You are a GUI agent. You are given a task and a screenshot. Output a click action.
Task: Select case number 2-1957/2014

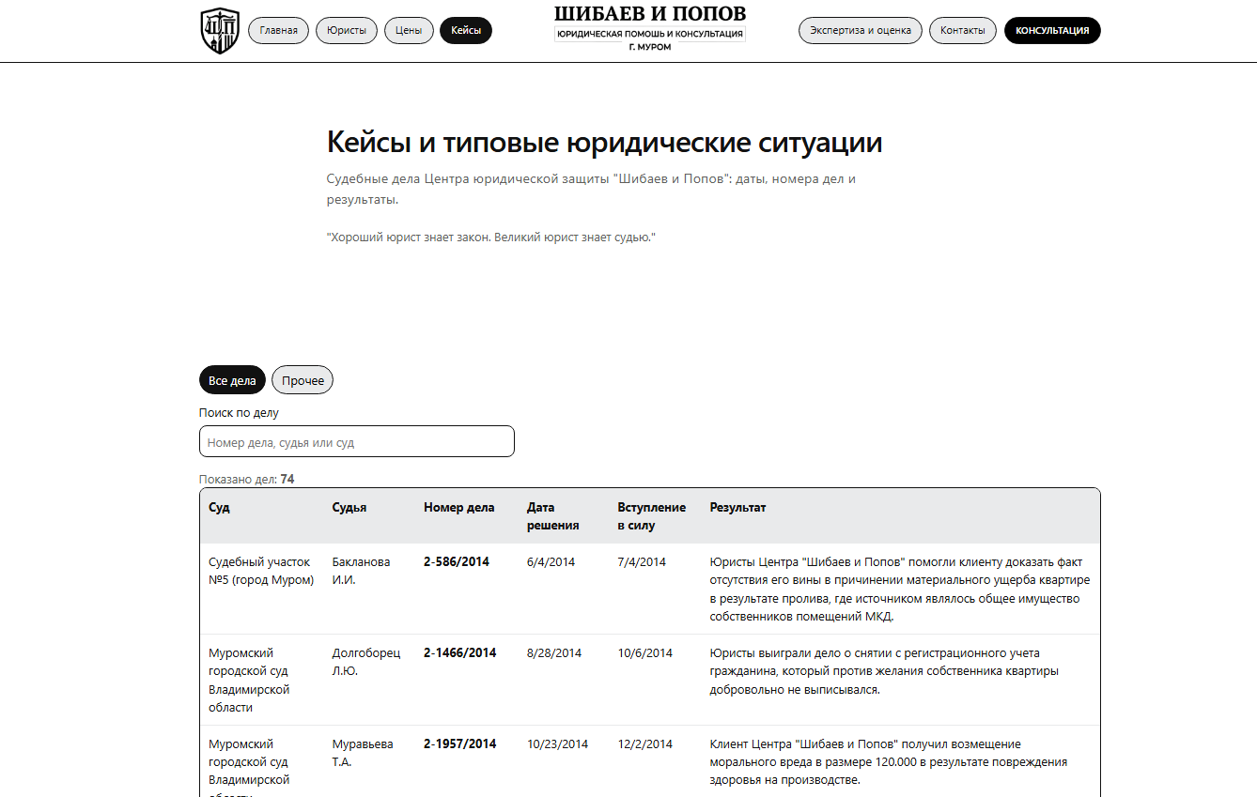(460, 743)
